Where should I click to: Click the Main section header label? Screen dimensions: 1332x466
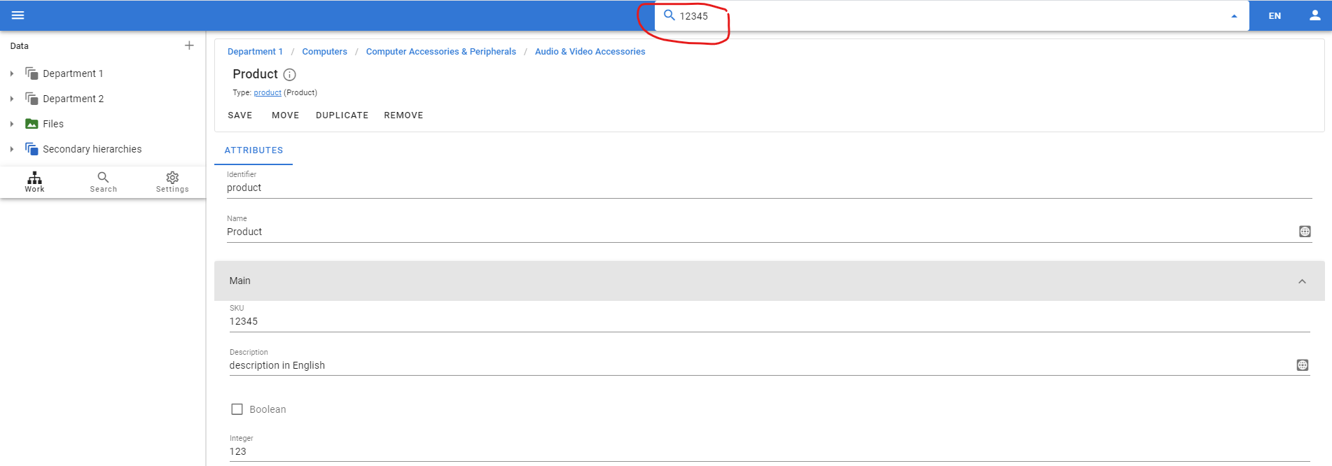[240, 281]
